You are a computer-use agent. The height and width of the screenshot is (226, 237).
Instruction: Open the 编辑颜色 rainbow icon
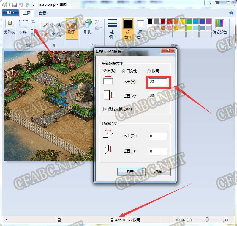(x=219, y=24)
